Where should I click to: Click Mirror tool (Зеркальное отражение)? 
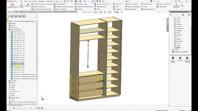pyautogui.click(x=133, y=7)
